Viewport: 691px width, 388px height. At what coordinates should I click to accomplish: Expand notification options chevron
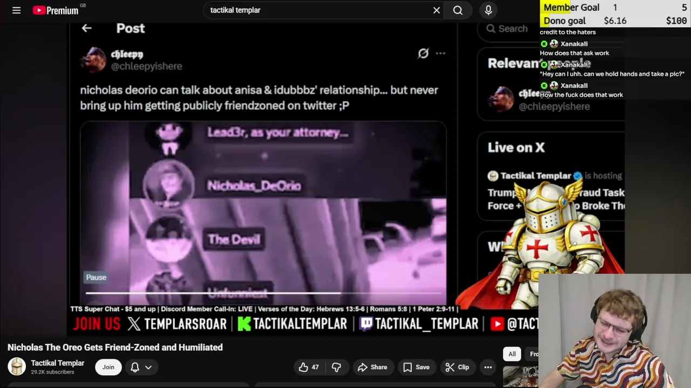point(148,367)
